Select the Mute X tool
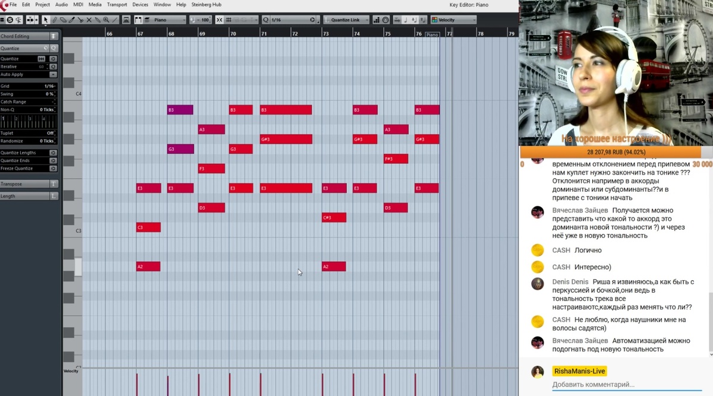This screenshot has height=396, width=713. point(89,20)
